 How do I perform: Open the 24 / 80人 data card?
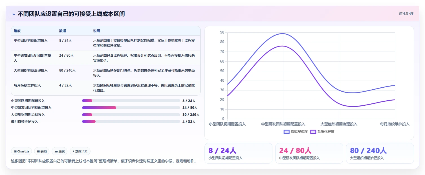(309, 153)
